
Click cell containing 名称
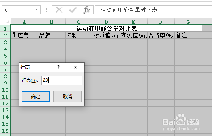point(79,35)
